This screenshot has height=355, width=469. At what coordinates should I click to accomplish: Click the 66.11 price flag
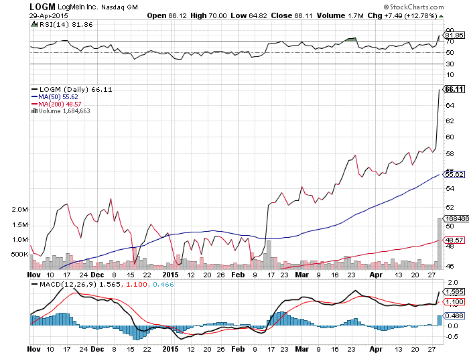tap(454, 90)
